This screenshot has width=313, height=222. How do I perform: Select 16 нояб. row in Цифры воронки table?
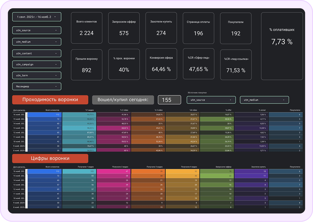19,171
